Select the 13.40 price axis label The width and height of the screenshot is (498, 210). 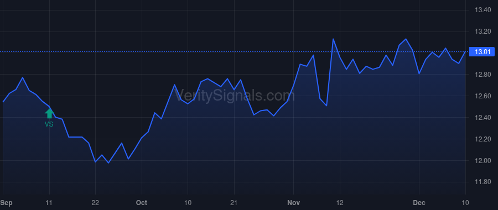(x=483, y=11)
